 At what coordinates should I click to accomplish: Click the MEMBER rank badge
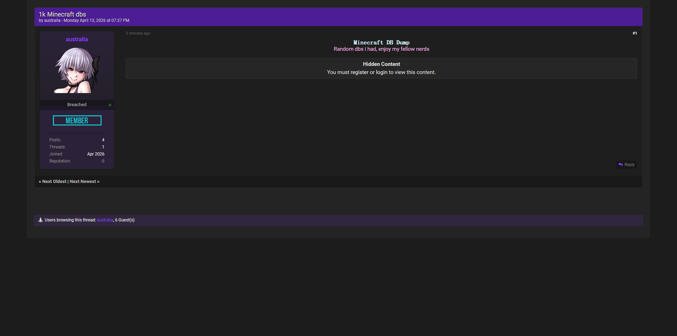(77, 121)
